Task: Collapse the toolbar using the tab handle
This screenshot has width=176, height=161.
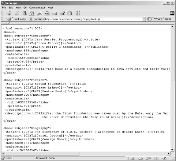Action: [x=5, y=23]
